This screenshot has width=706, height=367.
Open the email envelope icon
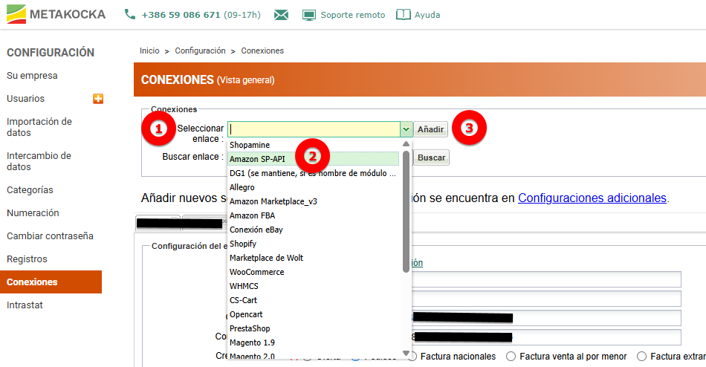pyautogui.click(x=281, y=15)
